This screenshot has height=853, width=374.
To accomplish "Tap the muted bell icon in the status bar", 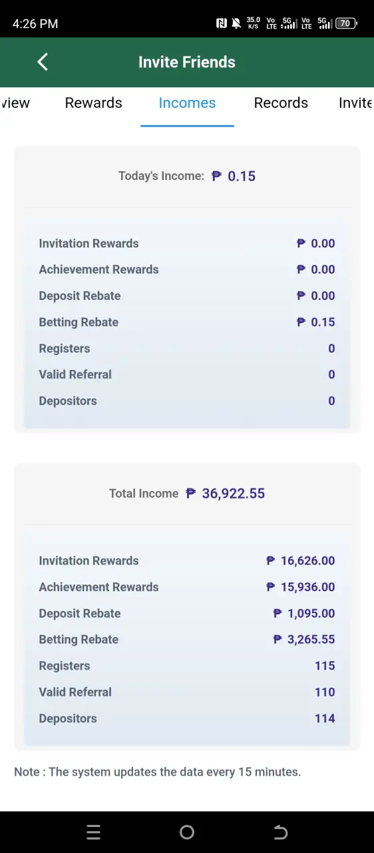I will [236, 23].
